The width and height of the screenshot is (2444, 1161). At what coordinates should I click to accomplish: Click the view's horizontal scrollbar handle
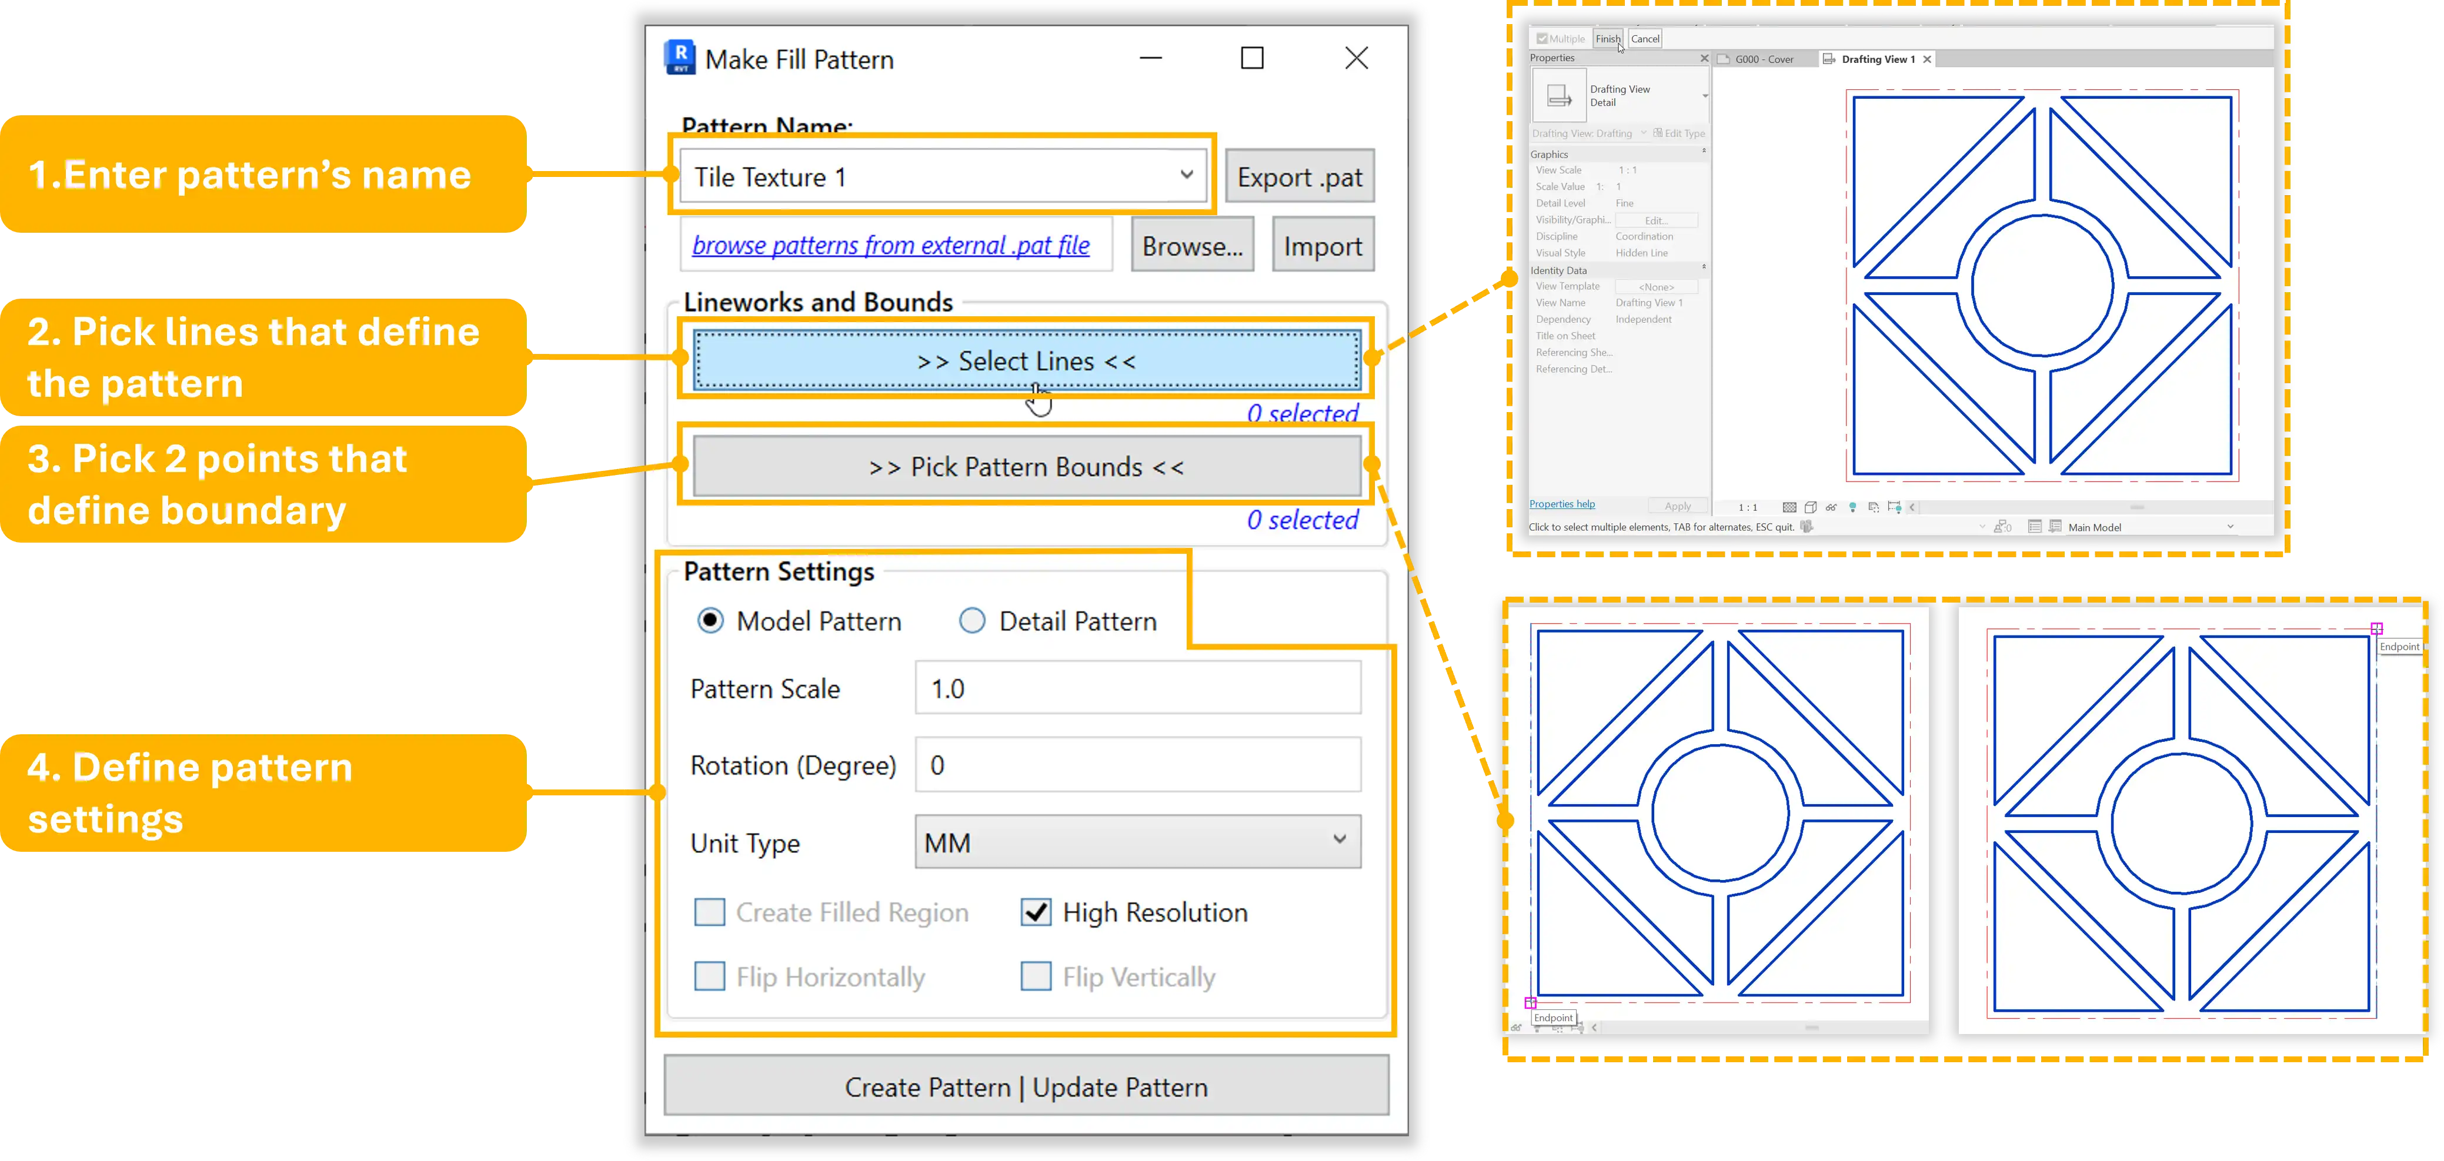pos(2136,507)
